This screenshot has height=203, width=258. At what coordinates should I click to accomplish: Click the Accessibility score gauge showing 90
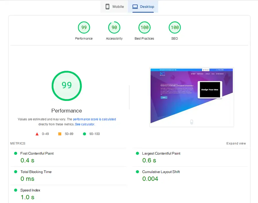point(114,28)
